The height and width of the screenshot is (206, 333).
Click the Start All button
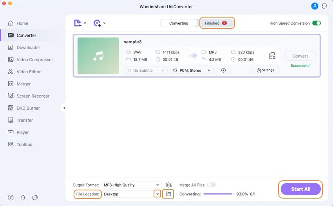point(300,189)
